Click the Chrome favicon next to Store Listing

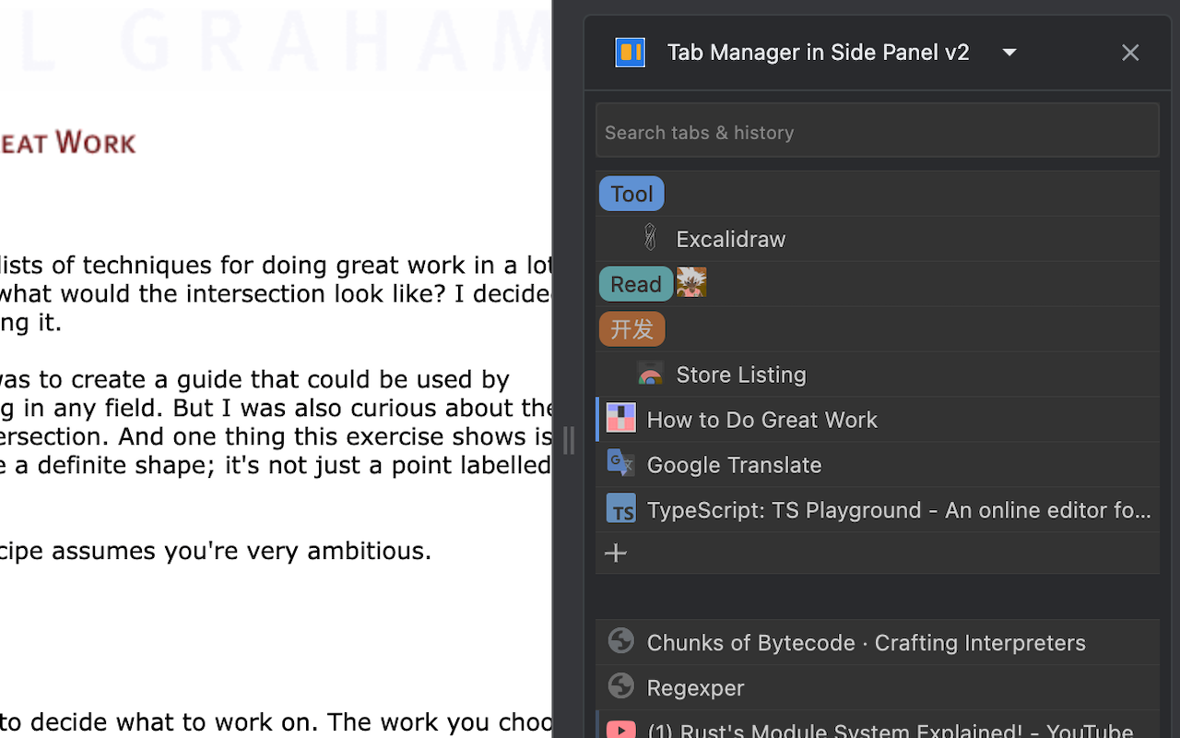click(650, 374)
